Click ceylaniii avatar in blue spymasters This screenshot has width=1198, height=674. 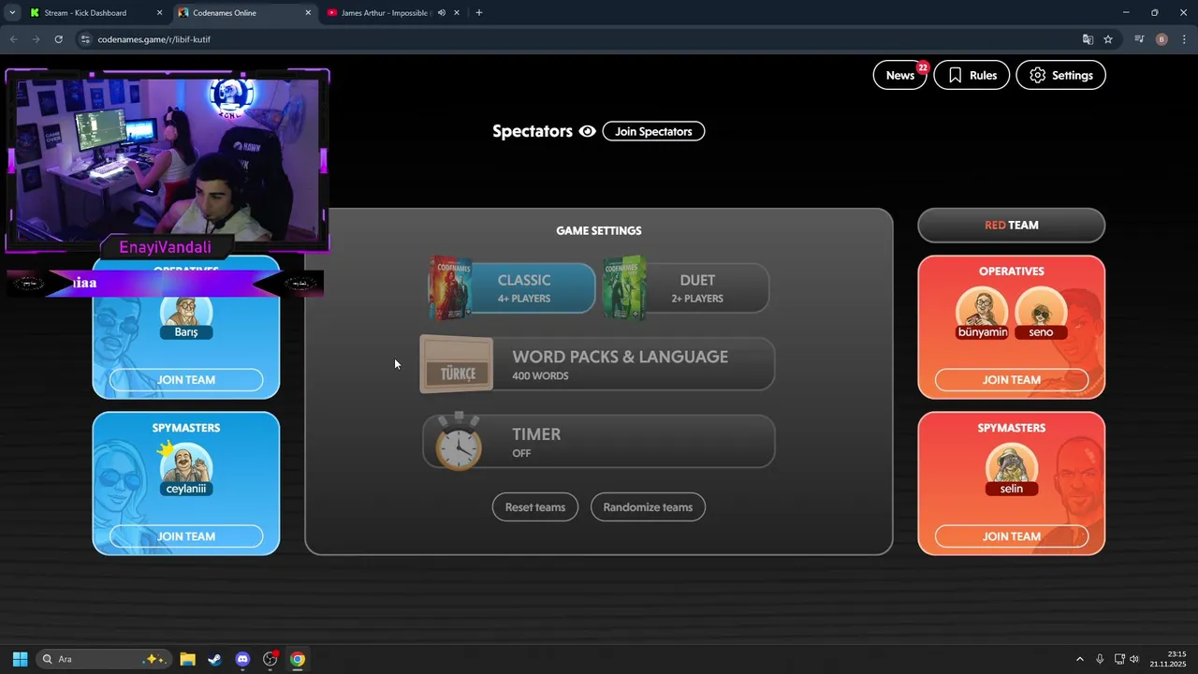click(186, 468)
